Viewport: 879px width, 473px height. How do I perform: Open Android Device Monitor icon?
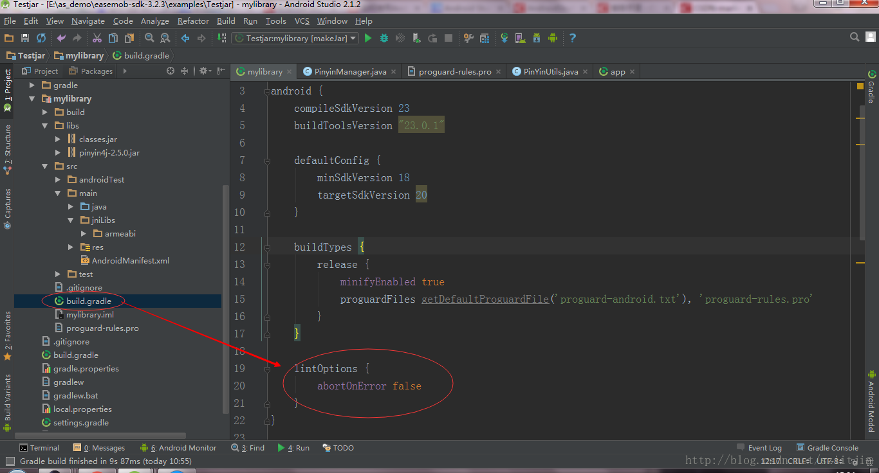(x=553, y=38)
